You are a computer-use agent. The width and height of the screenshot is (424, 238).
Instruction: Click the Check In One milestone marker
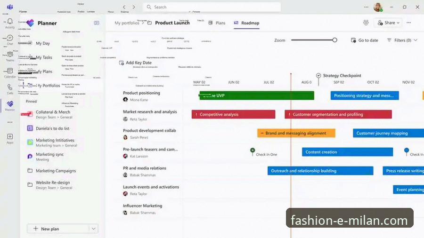click(x=253, y=151)
